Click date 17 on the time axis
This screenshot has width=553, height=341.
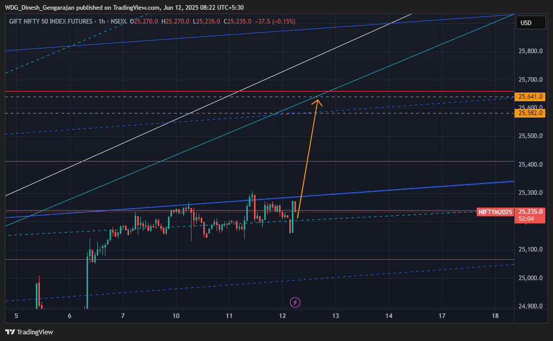pos(442,315)
